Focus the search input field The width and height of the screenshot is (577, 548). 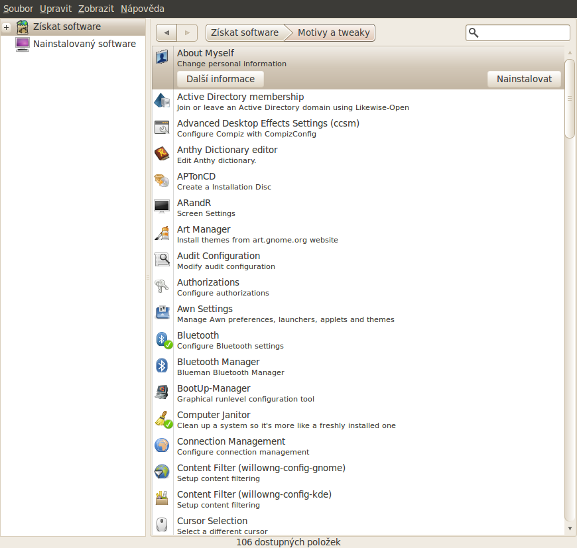pyautogui.click(x=518, y=32)
